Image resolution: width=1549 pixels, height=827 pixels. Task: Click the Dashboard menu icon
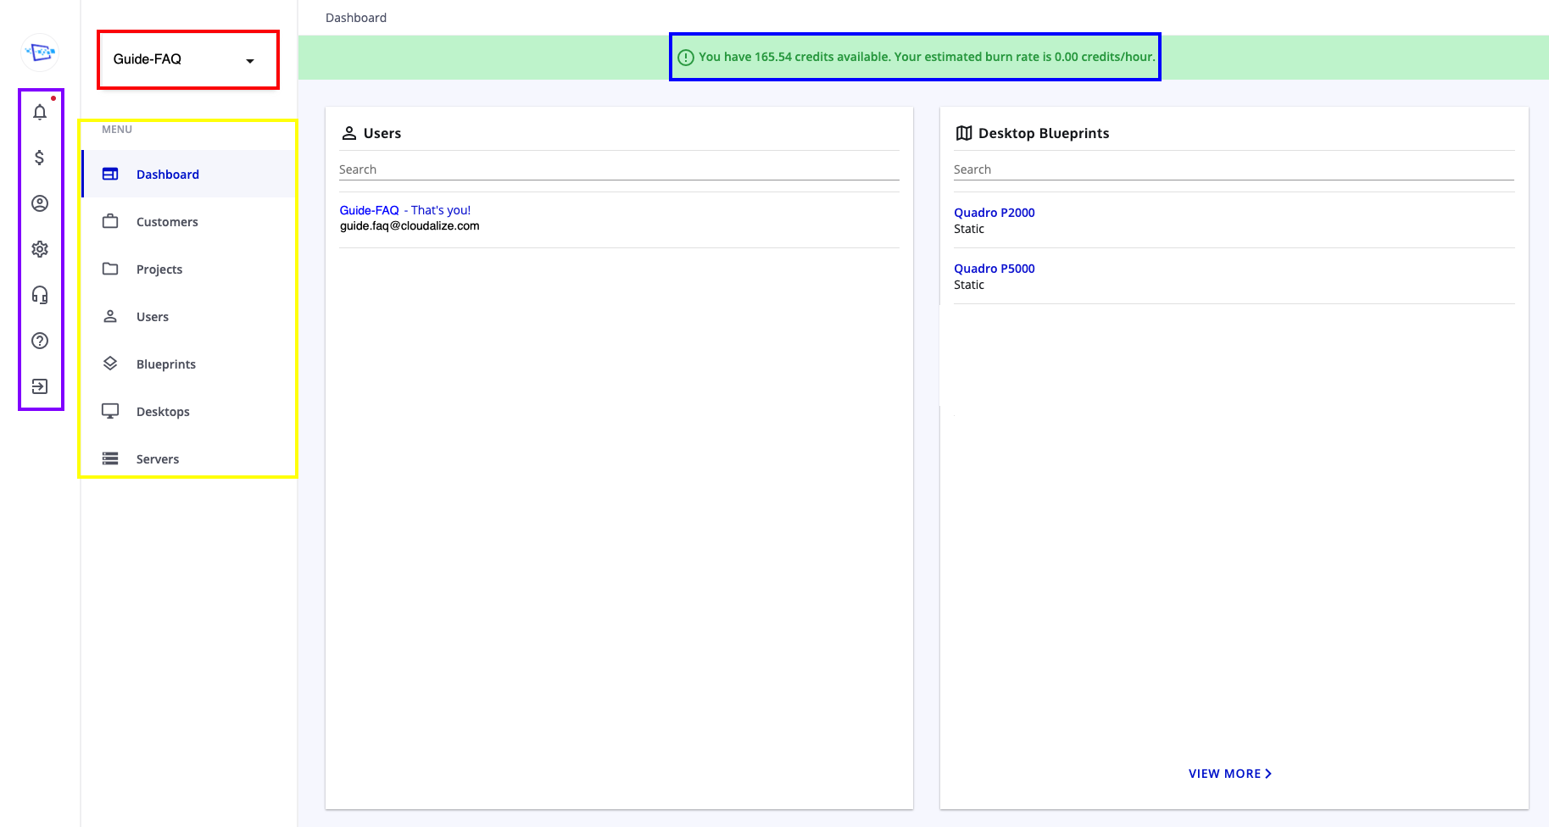[x=110, y=174]
